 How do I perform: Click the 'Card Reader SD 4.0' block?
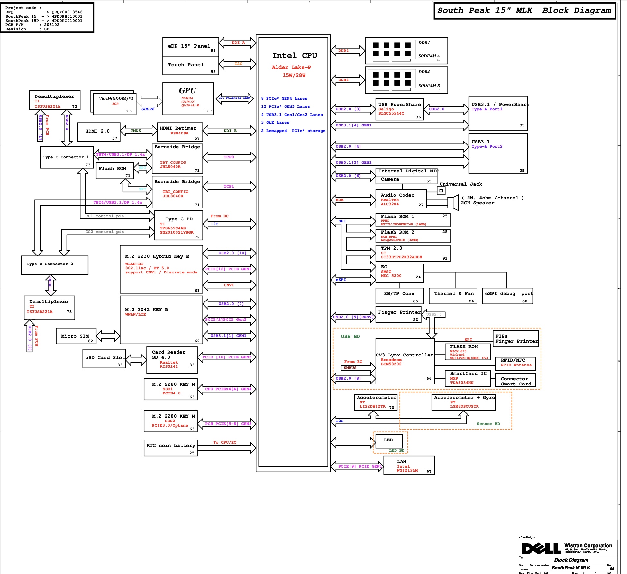click(172, 360)
